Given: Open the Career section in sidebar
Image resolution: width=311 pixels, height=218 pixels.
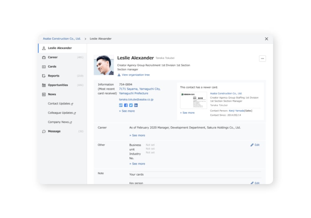Looking at the screenshot, I should pos(63,57).
